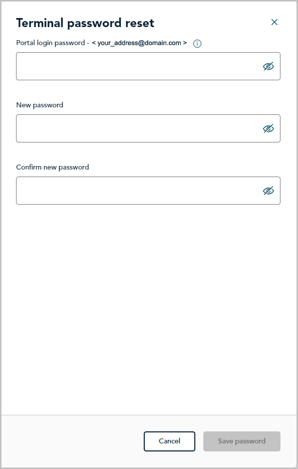Click the "New password" field label
The image size is (298, 469).
pos(40,105)
